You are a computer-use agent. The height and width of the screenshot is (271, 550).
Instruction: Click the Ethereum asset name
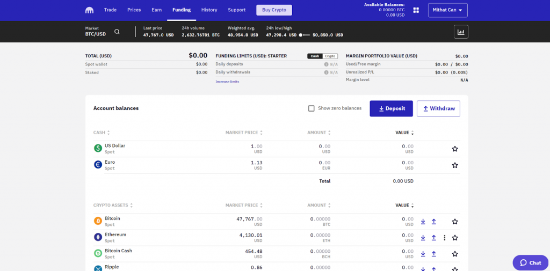(x=115, y=235)
